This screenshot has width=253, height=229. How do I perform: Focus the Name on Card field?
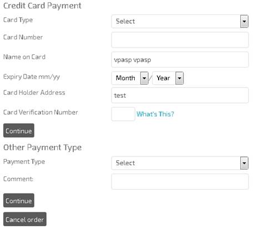tap(180, 59)
